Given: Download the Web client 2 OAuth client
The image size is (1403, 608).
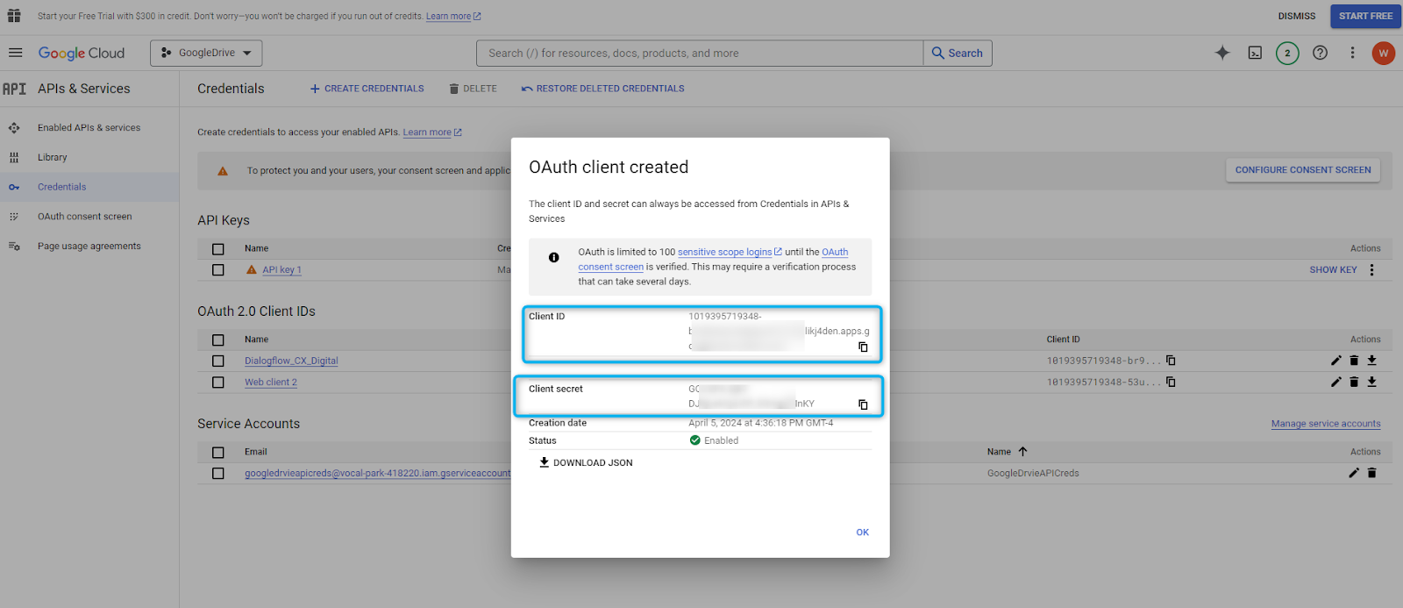Looking at the screenshot, I should [1372, 382].
